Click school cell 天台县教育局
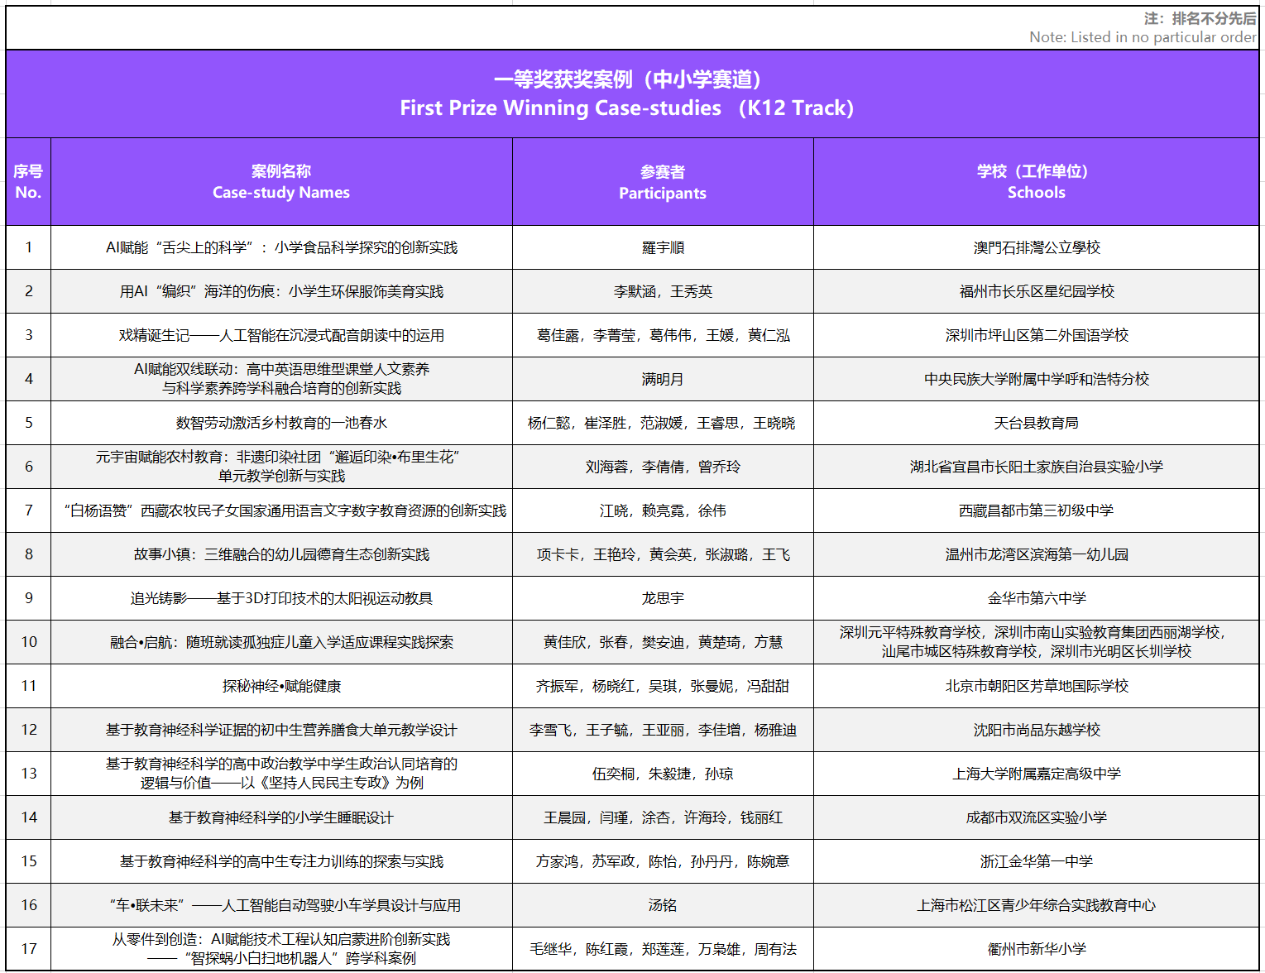The image size is (1265, 973). tap(1036, 423)
